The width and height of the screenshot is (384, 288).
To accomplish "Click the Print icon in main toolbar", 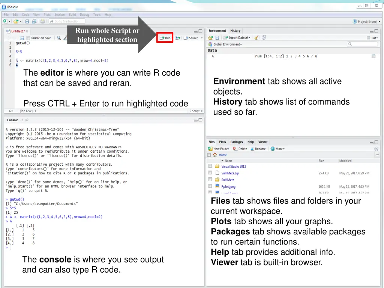I will [43, 21].
